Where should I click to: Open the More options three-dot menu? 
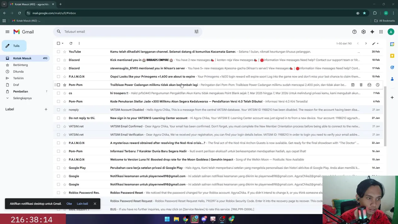(x=79, y=43)
